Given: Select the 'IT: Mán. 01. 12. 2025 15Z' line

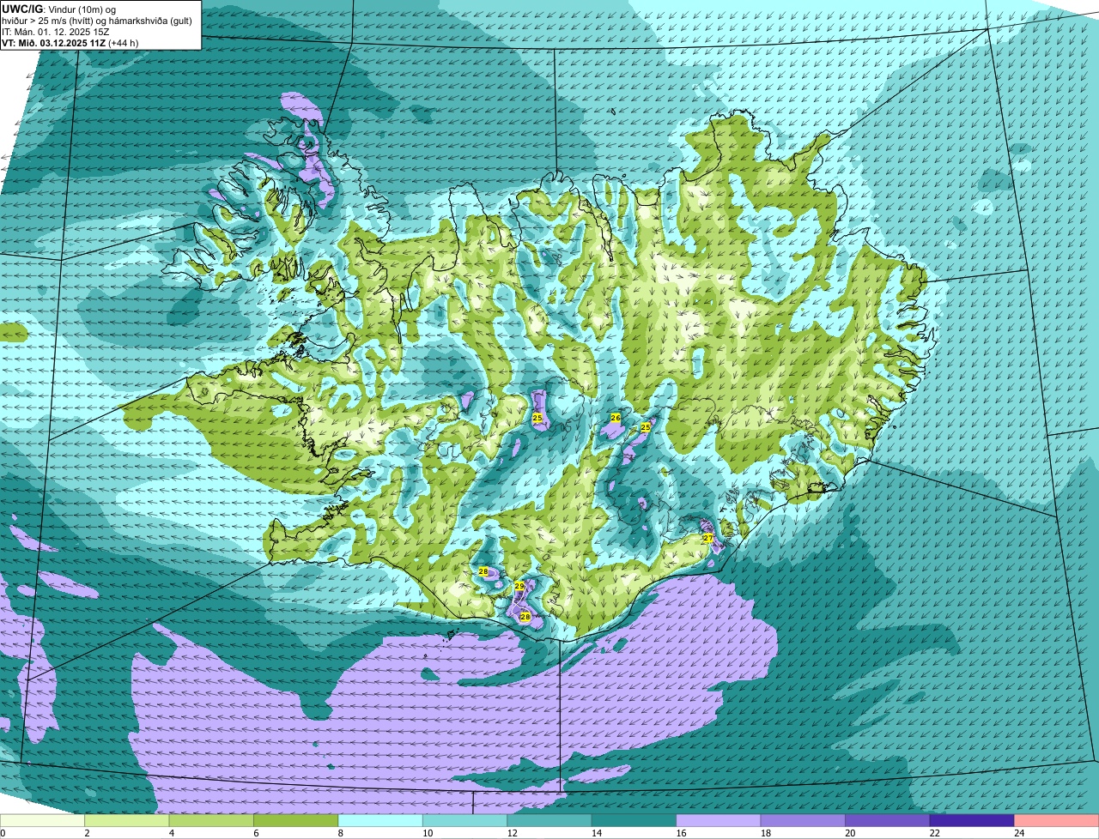Looking at the screenshot, I should (x=56, y=32).
